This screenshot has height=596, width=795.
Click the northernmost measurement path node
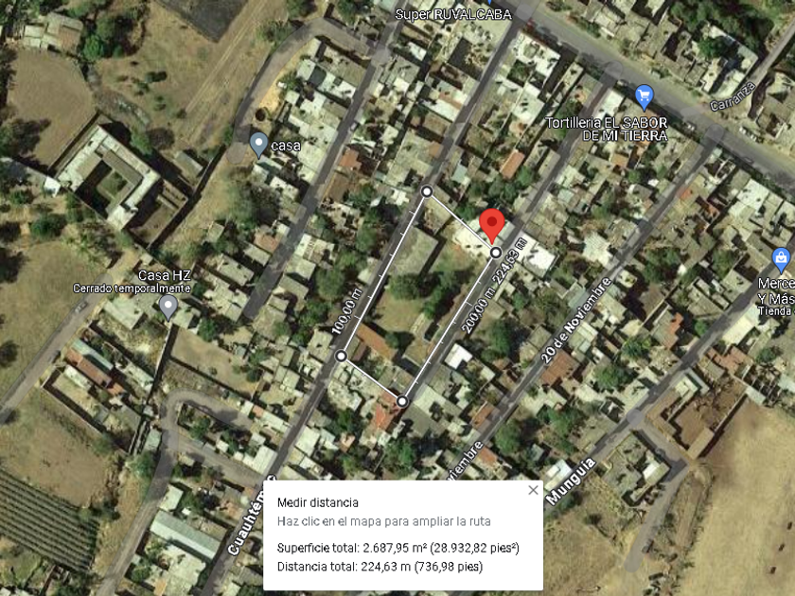(x=427, y=191)
